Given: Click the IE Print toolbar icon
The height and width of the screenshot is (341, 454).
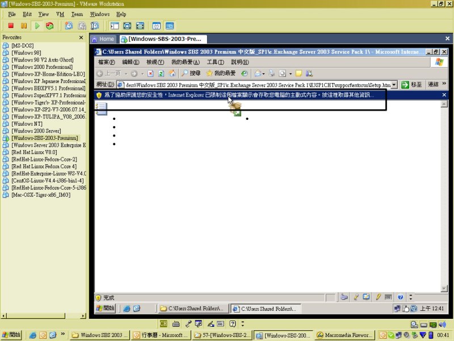Looking at the screenshot, I should pyautogui.click(x=272, y=73).
